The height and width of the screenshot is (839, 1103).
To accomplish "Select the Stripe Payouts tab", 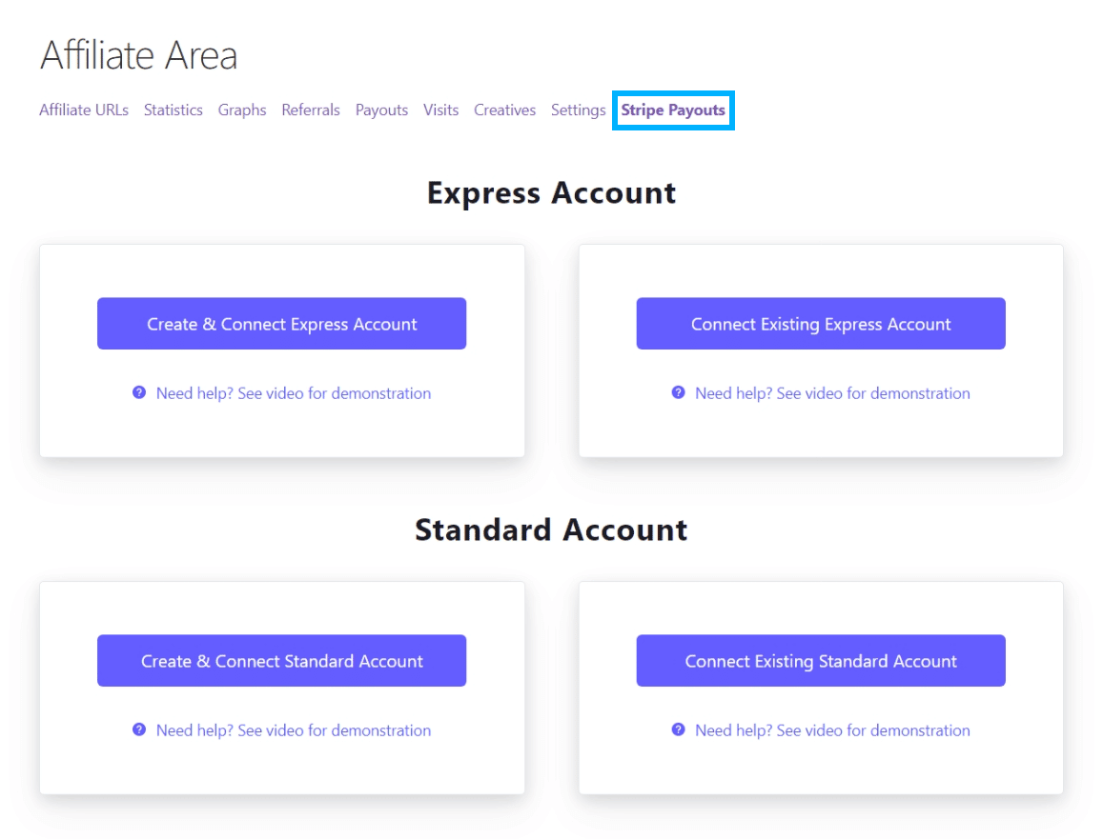I will click(x=672, y=110).
